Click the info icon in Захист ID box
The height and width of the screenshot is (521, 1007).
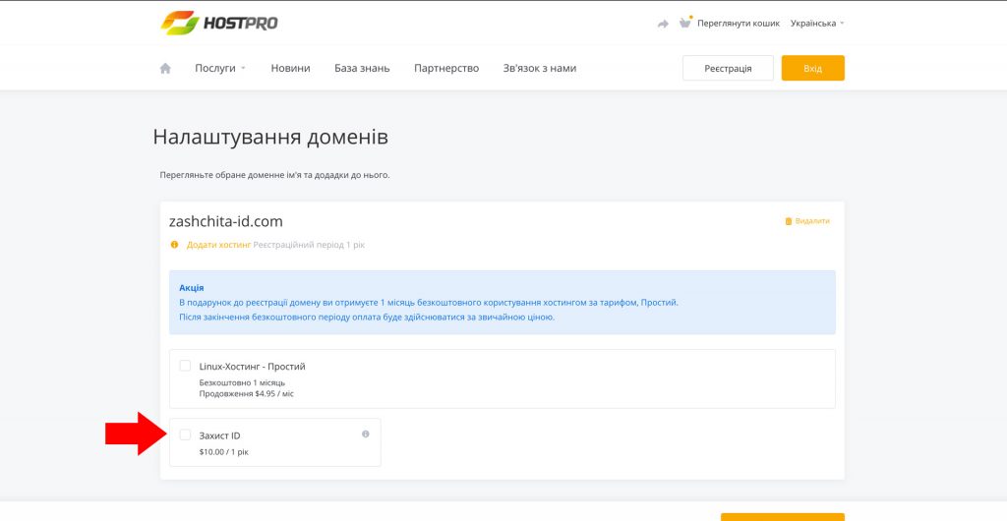366,434
